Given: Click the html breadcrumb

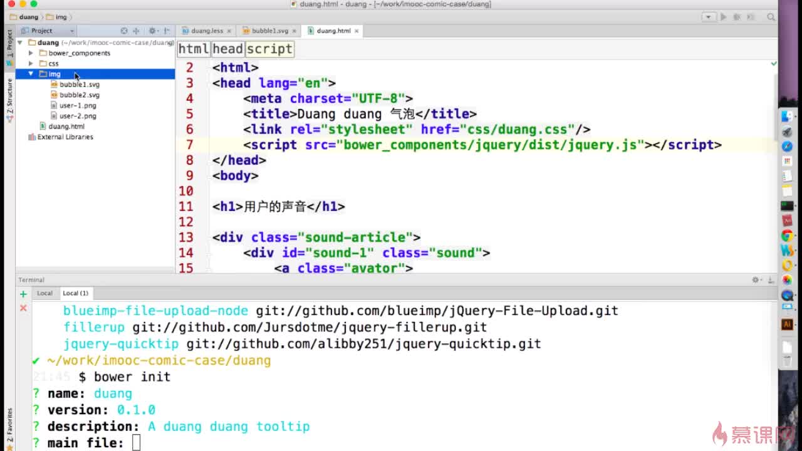Looking at the screenshot, I should coord(194,49).
